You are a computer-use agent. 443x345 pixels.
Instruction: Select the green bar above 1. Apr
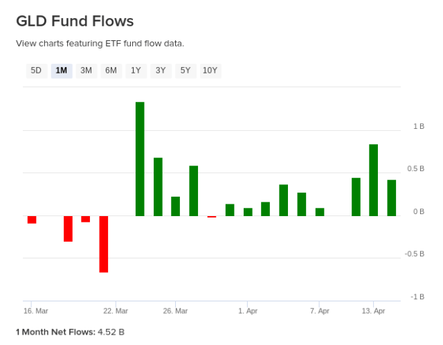(248, 212)
